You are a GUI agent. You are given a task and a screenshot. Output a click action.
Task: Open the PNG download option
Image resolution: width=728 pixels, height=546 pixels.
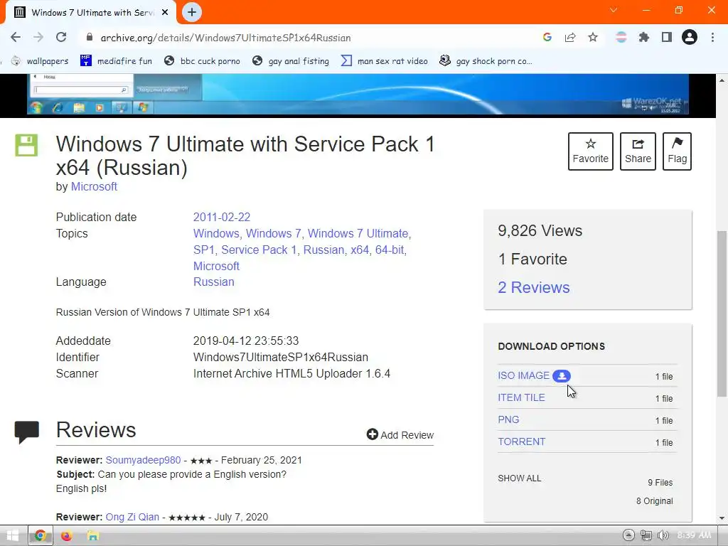click(508, 419)
